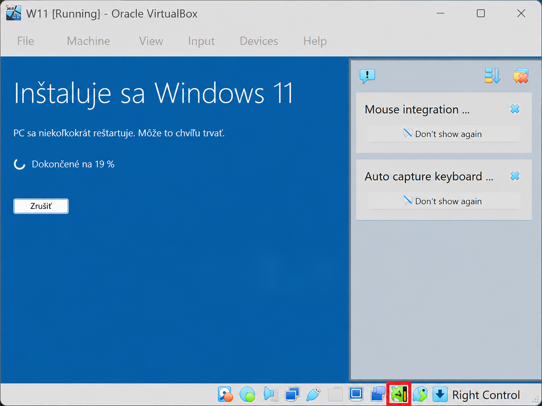Click the optical disk status icon
The height and width of the screenshot is (406, 542).
point(247,394)
